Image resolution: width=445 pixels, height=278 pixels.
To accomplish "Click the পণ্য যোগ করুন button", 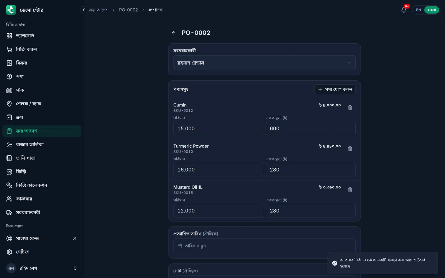I will (335, 89).
